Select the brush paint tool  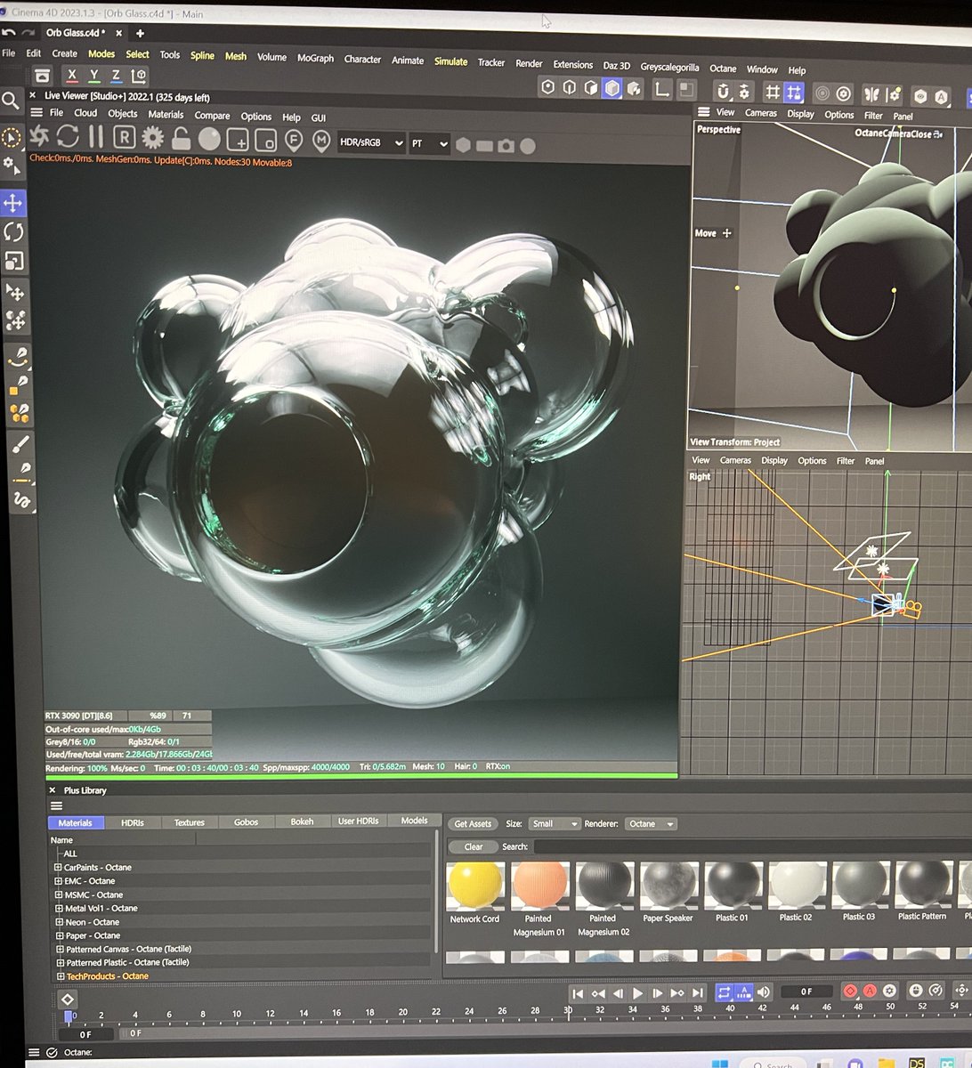(x=20, y=443)
